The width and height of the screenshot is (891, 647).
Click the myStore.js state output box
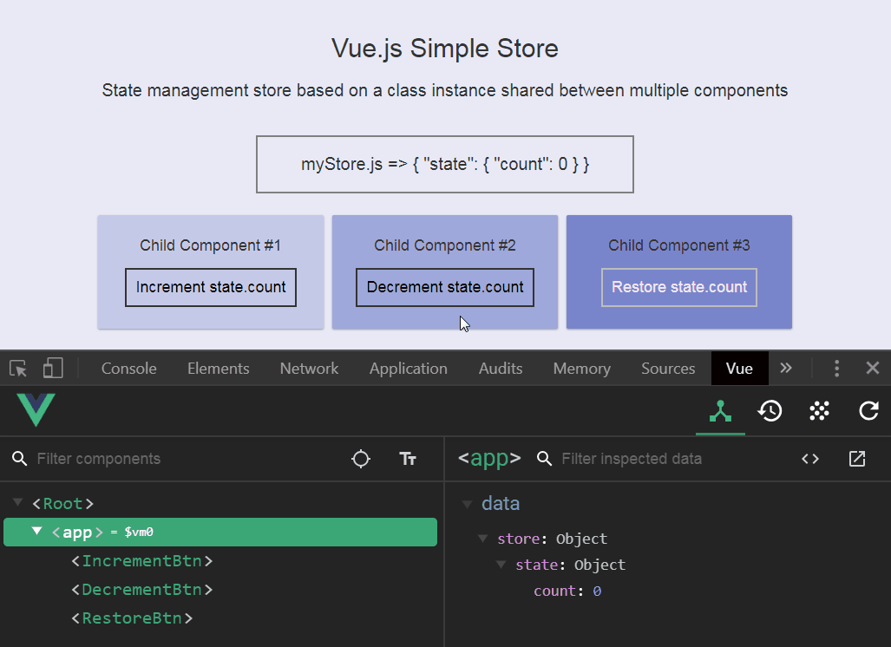(445, 164)
